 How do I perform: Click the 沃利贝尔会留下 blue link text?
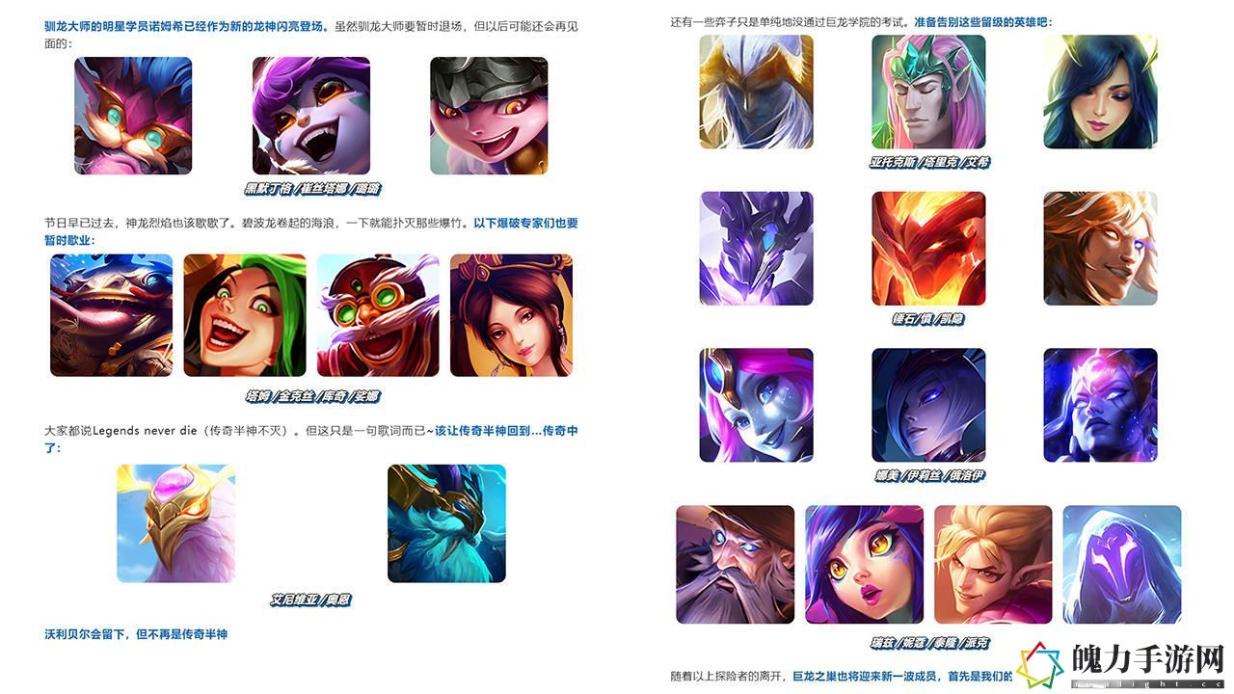(x=89, y=634)
